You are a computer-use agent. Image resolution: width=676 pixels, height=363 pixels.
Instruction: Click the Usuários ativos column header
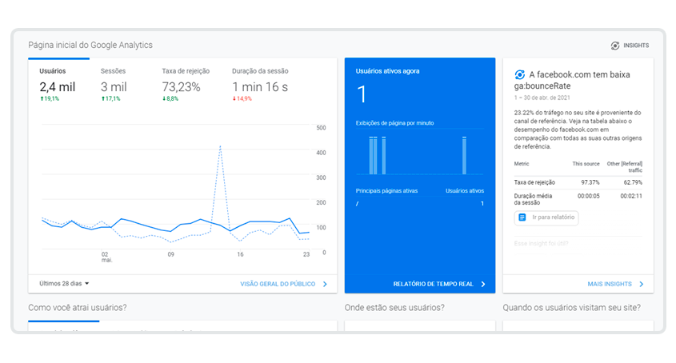click(x=465, y=190)
